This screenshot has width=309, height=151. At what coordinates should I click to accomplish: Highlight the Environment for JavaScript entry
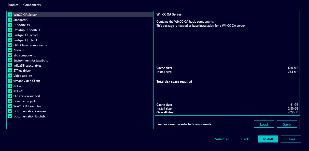coord(31,61)
